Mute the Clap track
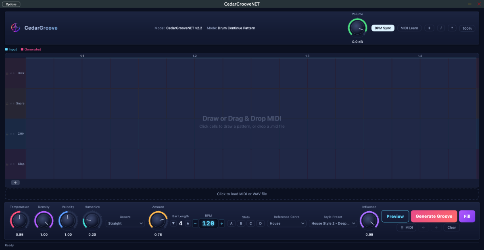Viewport: 484px width, 250px height. point(10,164)
